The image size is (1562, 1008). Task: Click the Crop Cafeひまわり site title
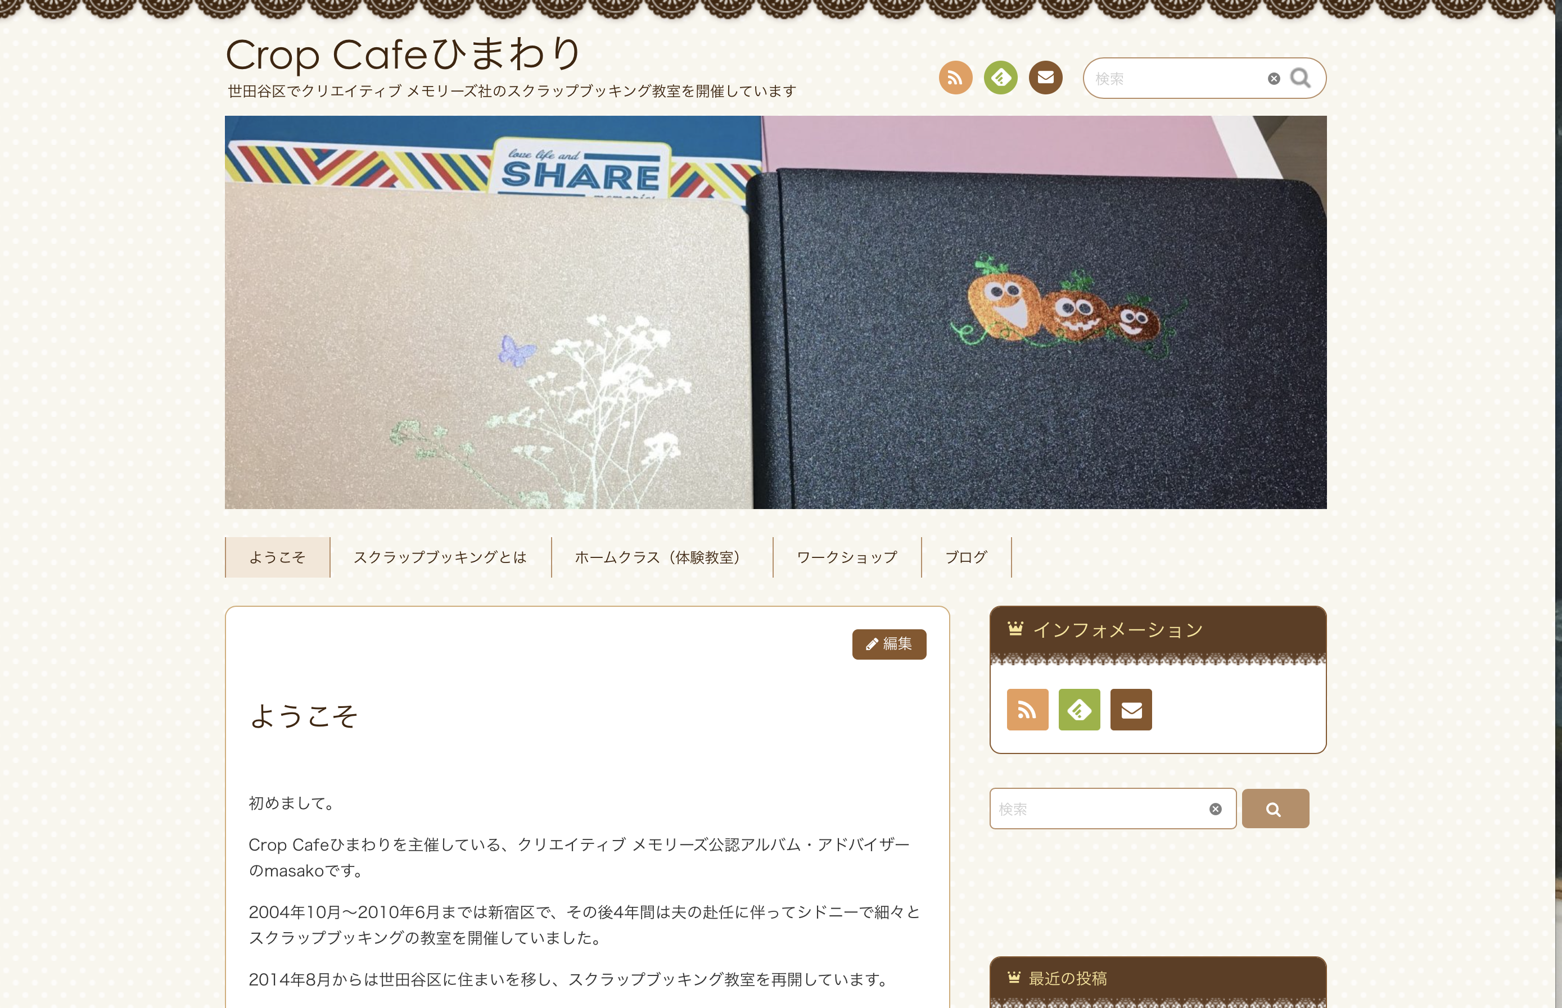click(402, 55)
